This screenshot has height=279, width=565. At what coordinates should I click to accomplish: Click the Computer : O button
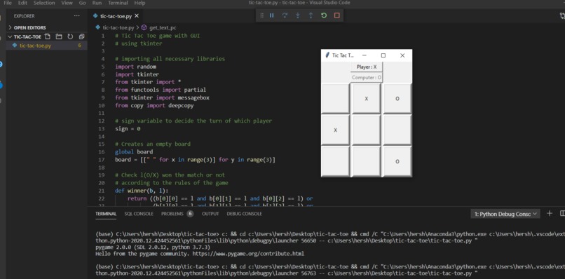[367, 78]
